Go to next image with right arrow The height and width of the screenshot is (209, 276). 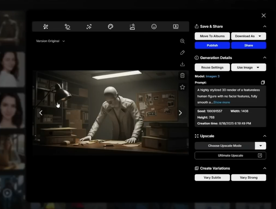180,113
